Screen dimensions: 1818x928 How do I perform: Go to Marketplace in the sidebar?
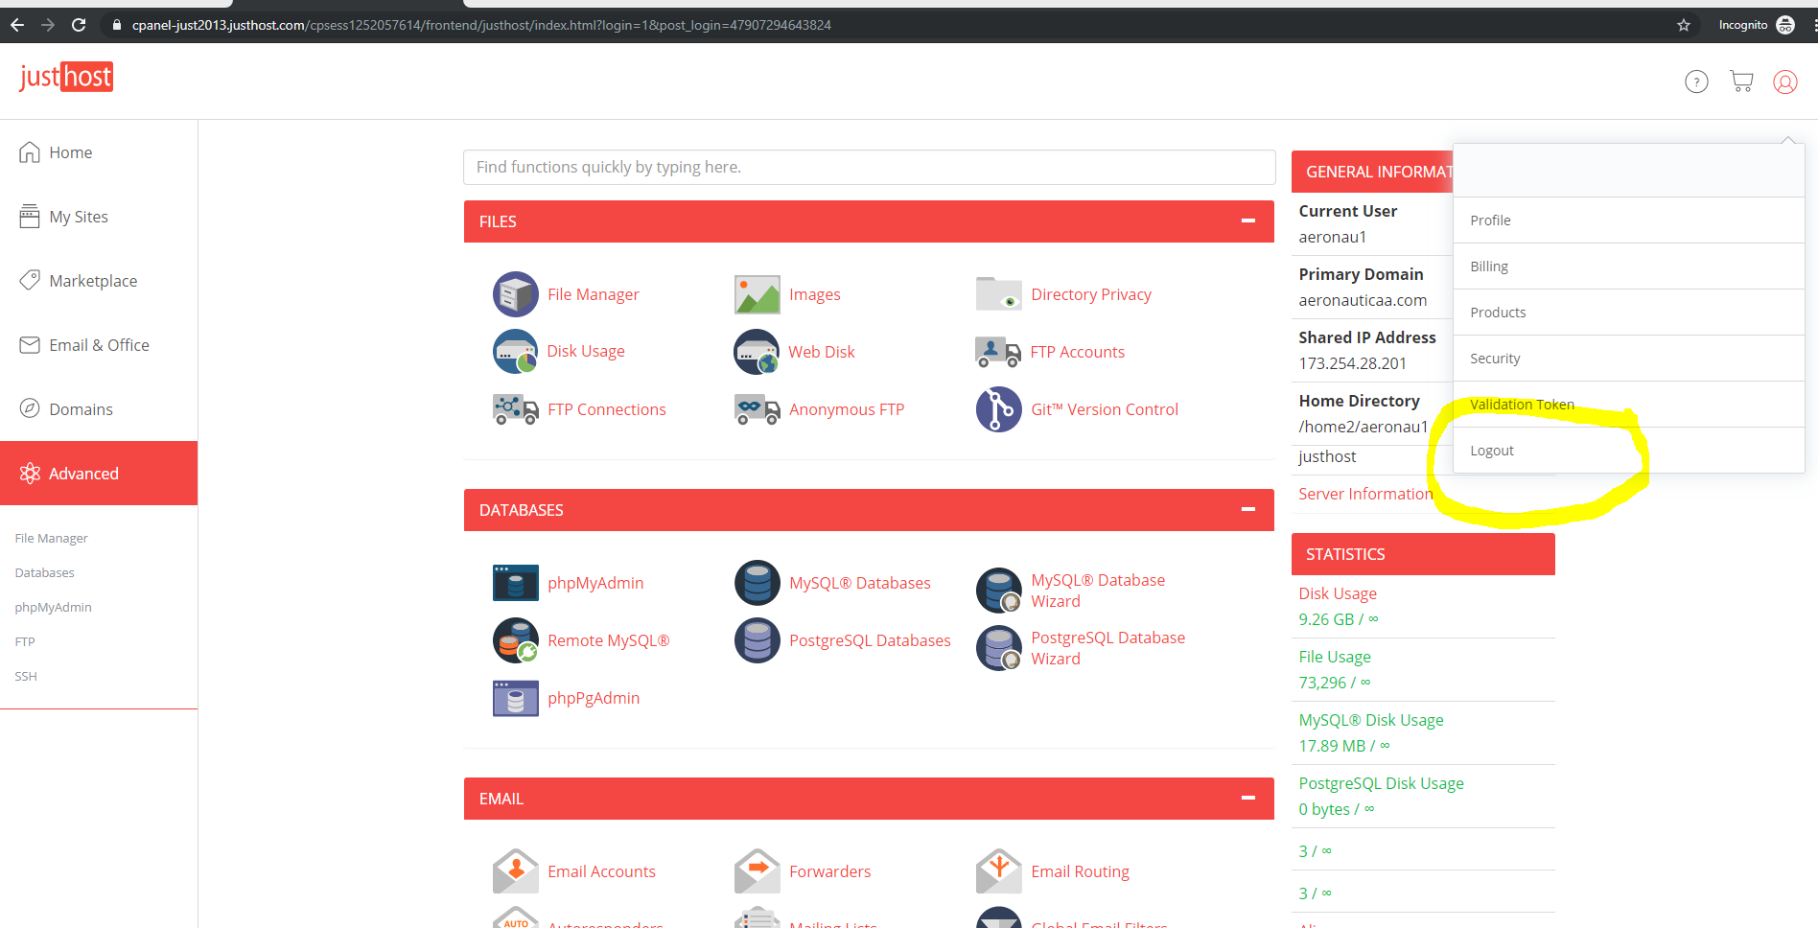pyautogui.click(x=93, y=281)
